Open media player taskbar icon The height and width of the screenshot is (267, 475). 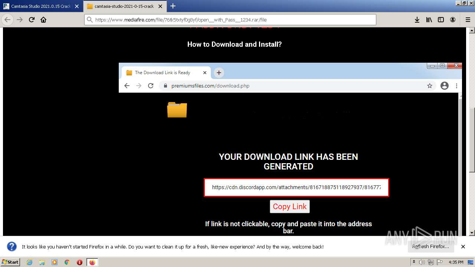55,262
